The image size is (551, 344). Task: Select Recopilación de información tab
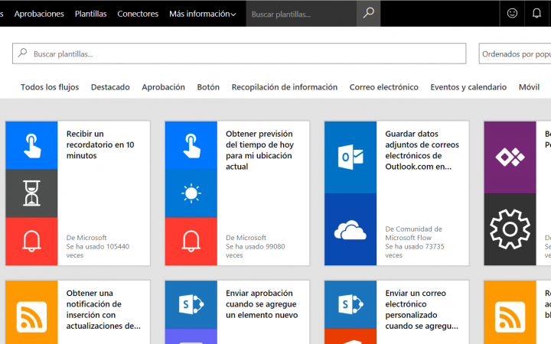pyautogui.click(x=284, y=87)
